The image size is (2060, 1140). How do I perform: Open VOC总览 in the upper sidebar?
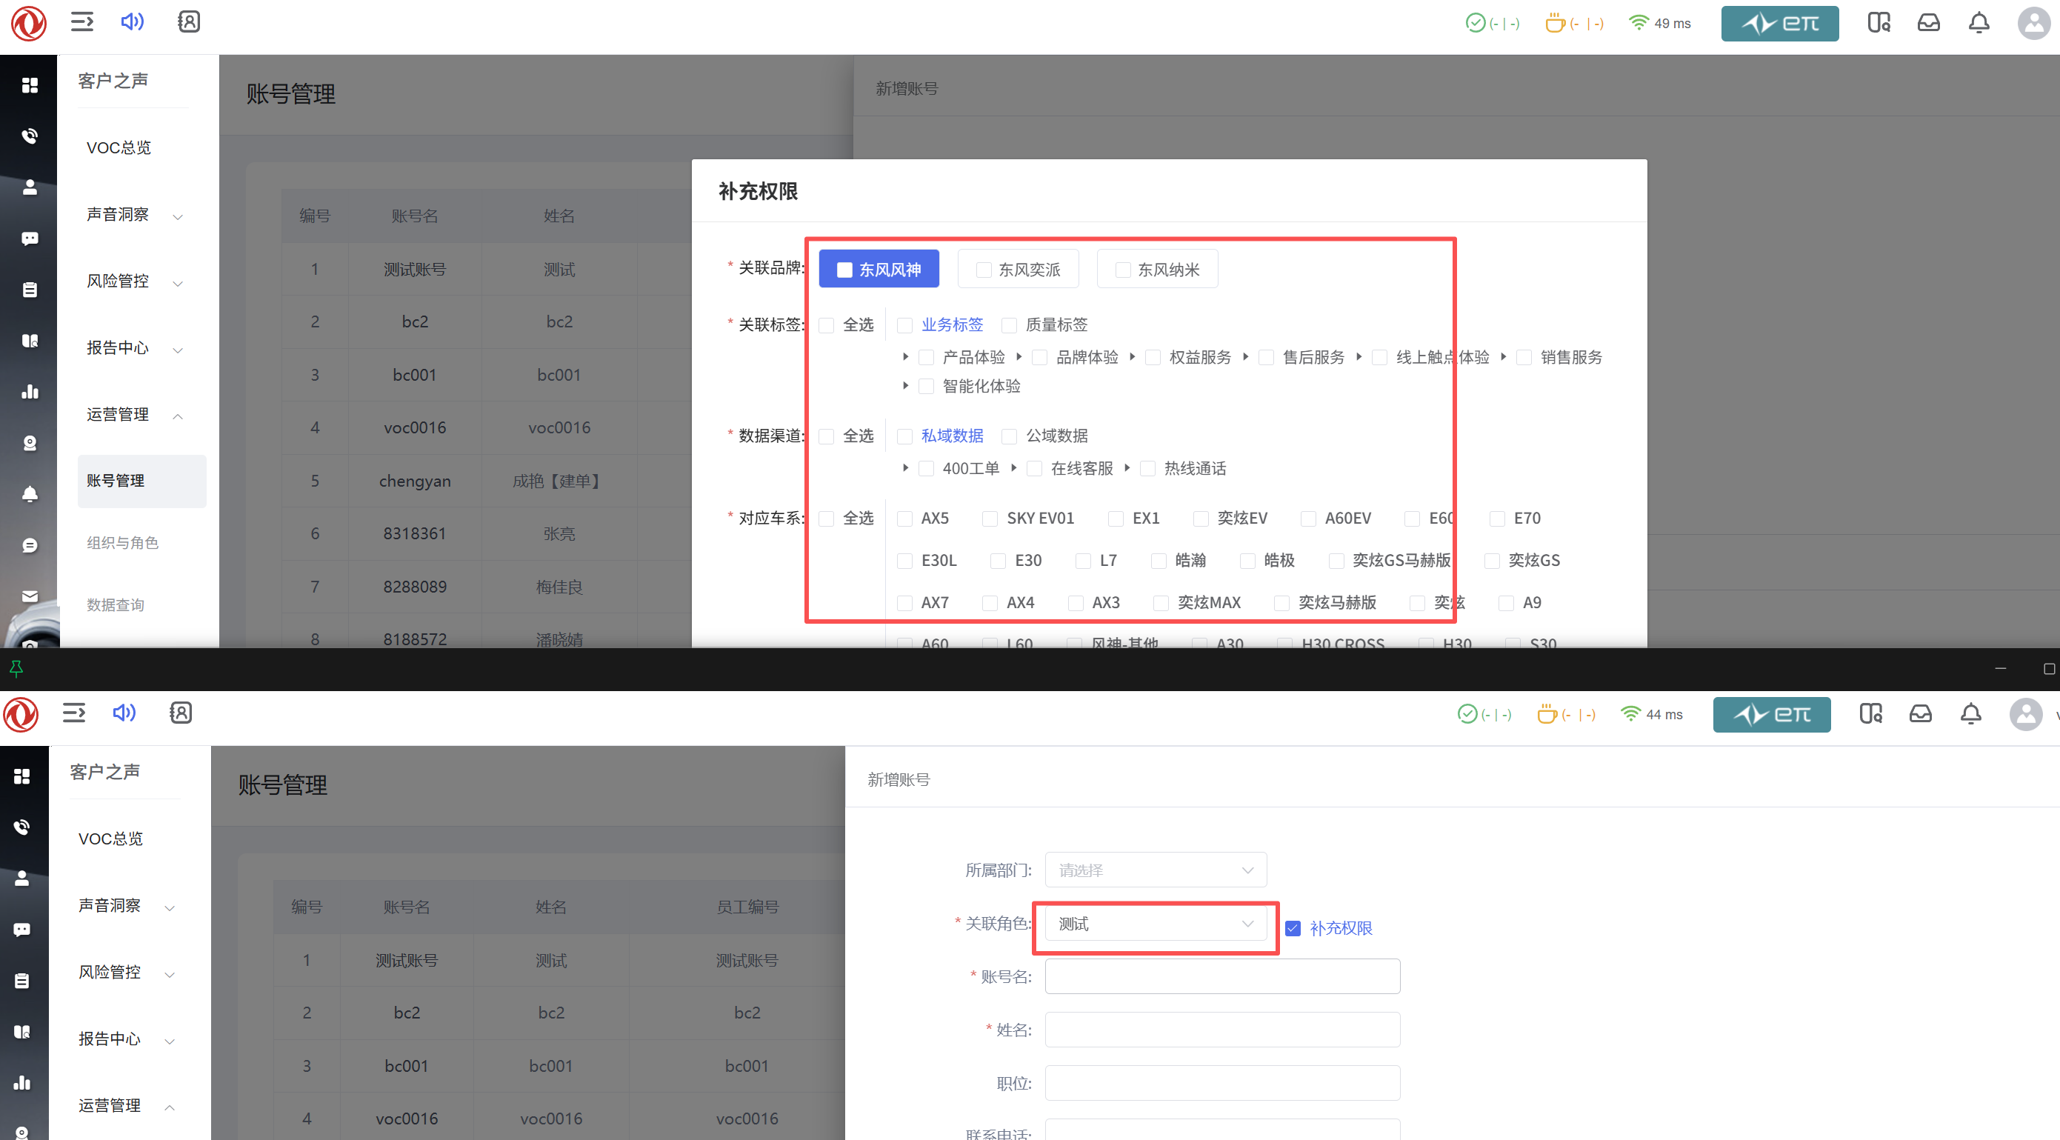pos(119,148)
